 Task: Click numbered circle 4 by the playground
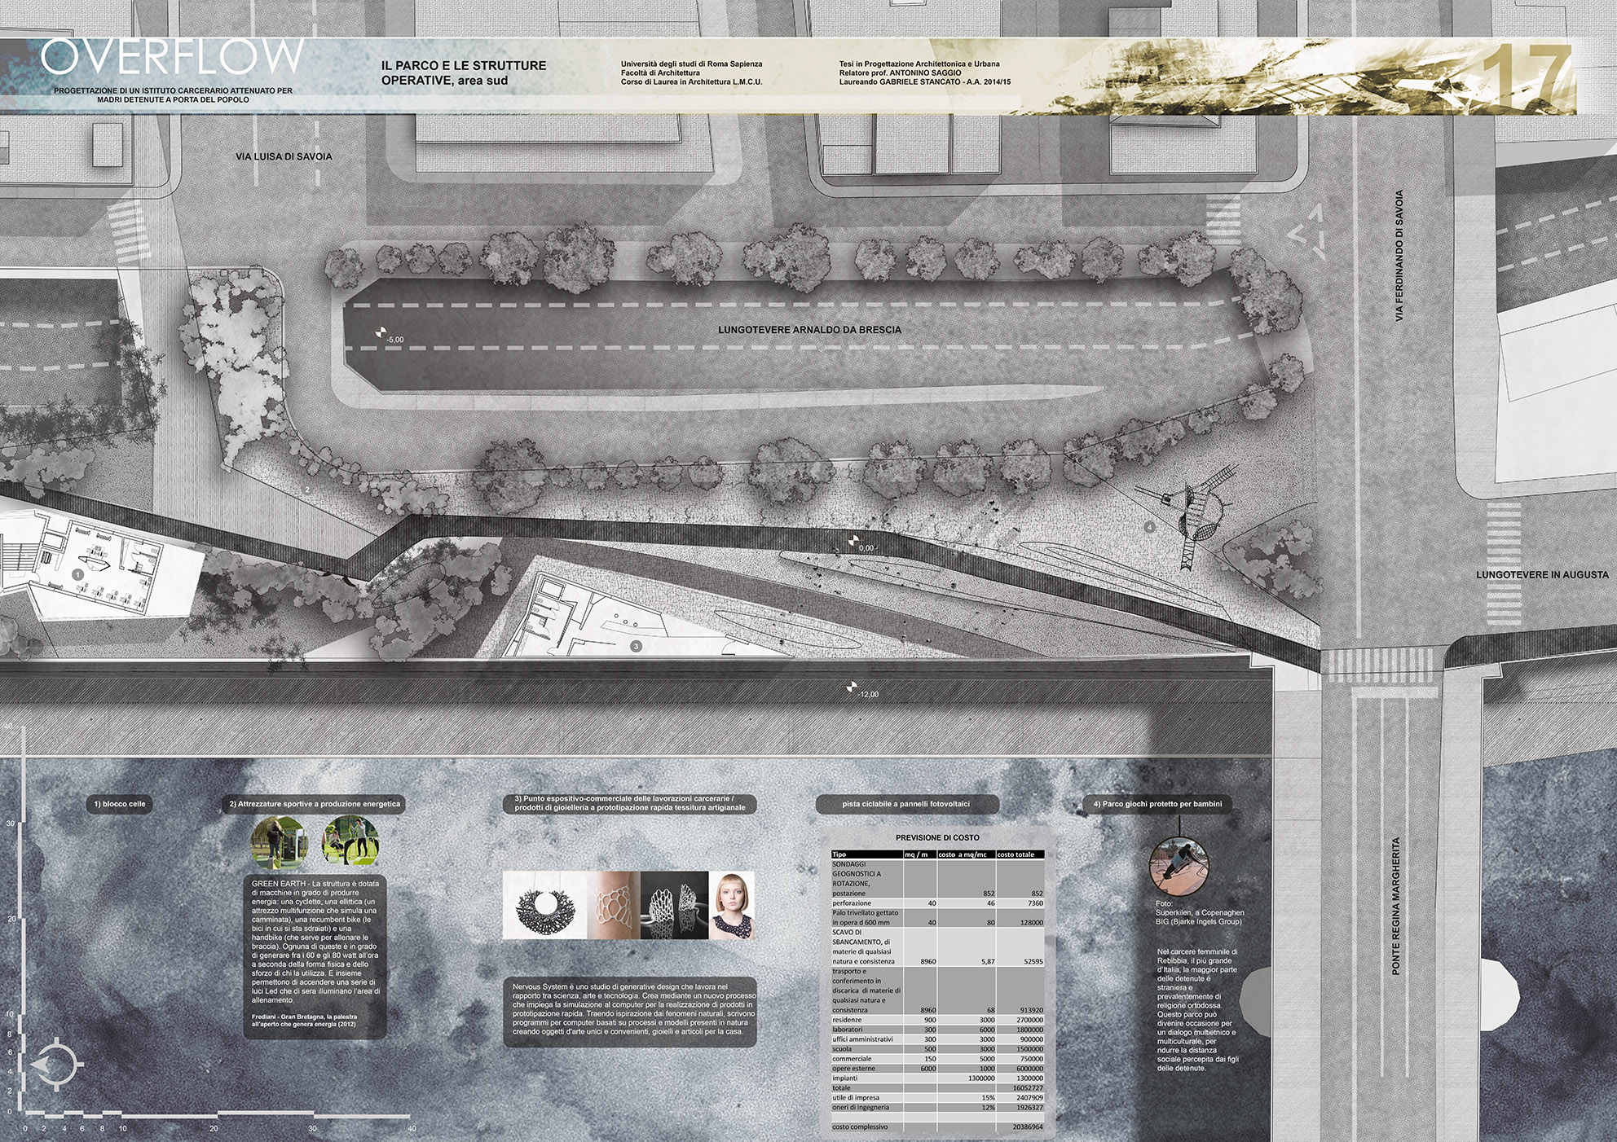click(1150, 527)
